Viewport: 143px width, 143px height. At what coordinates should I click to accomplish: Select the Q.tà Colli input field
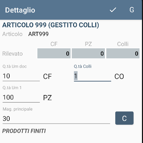(x=92, y=76)
